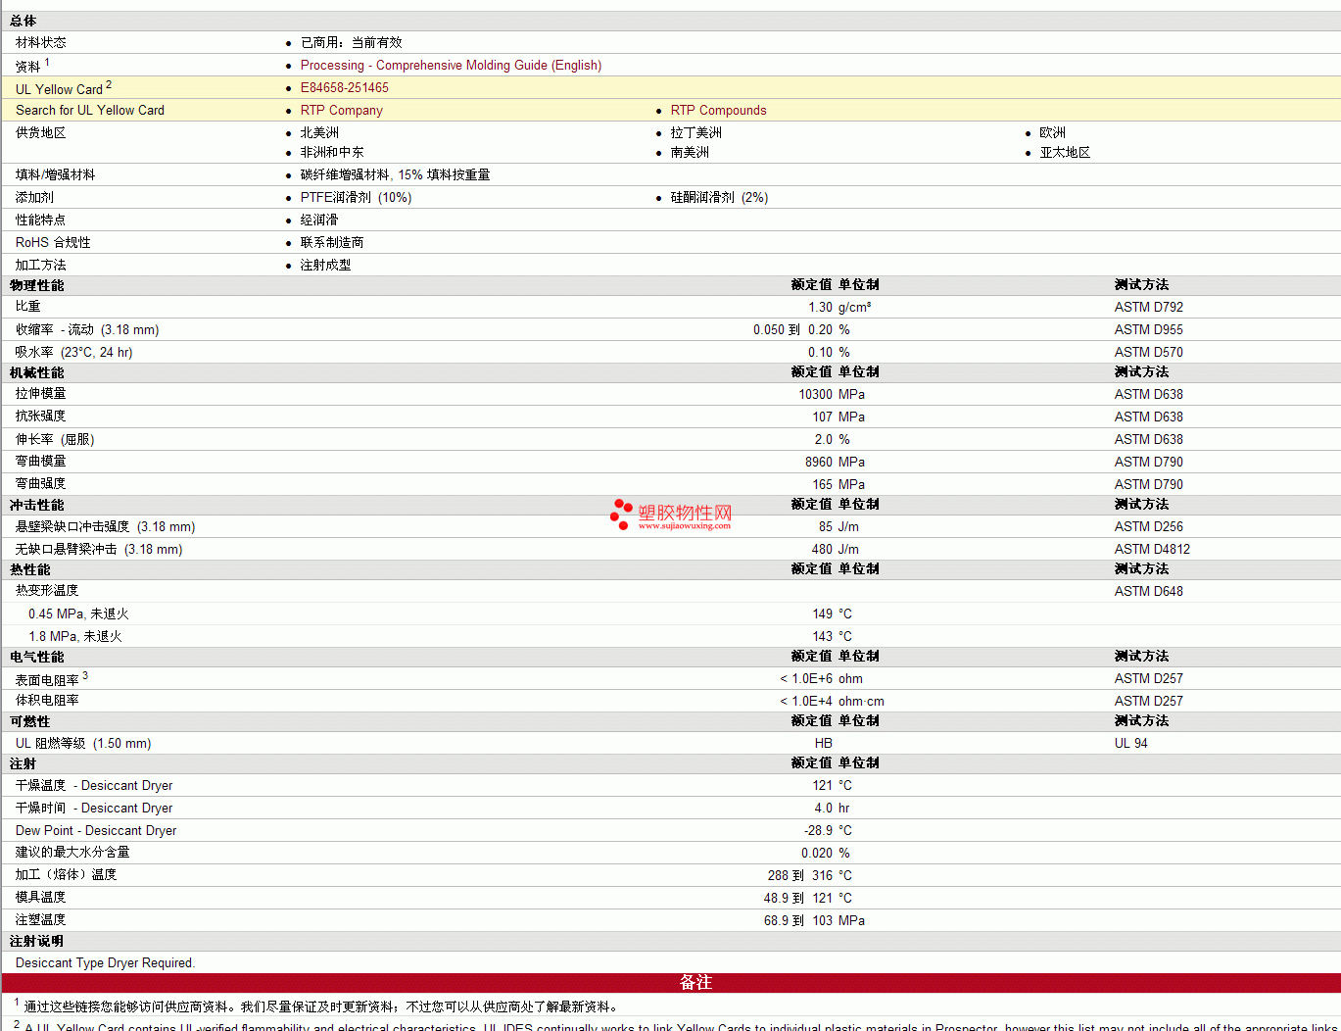Click the 0.45 MPa, 未退火 row
The height and width of the screenshot is (1031, 1341).
pyautogui.click(x=670, y=614)
